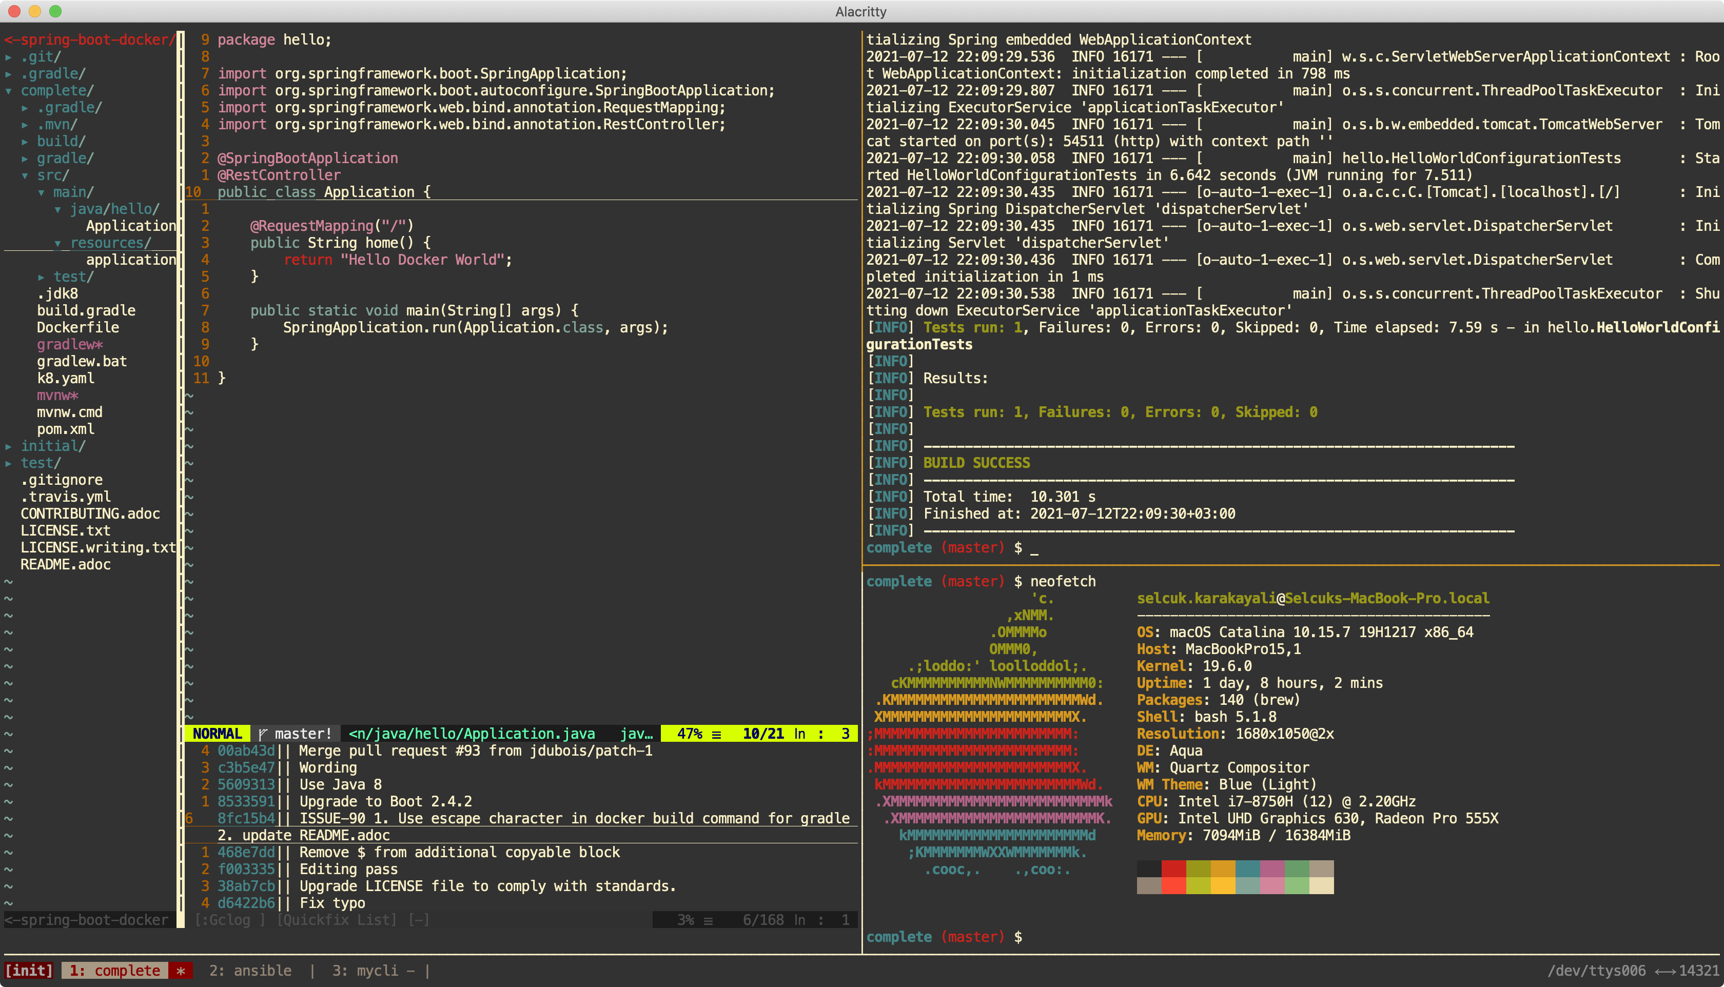
Task: Select the gradlew* executable file
Action: 70,345
